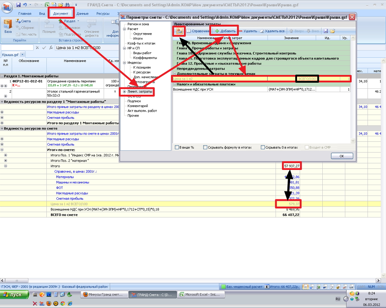This screenshot has height=308, width=386.
Task: Save limited costs with dialog floppy icon
Action: coord(326,31)
